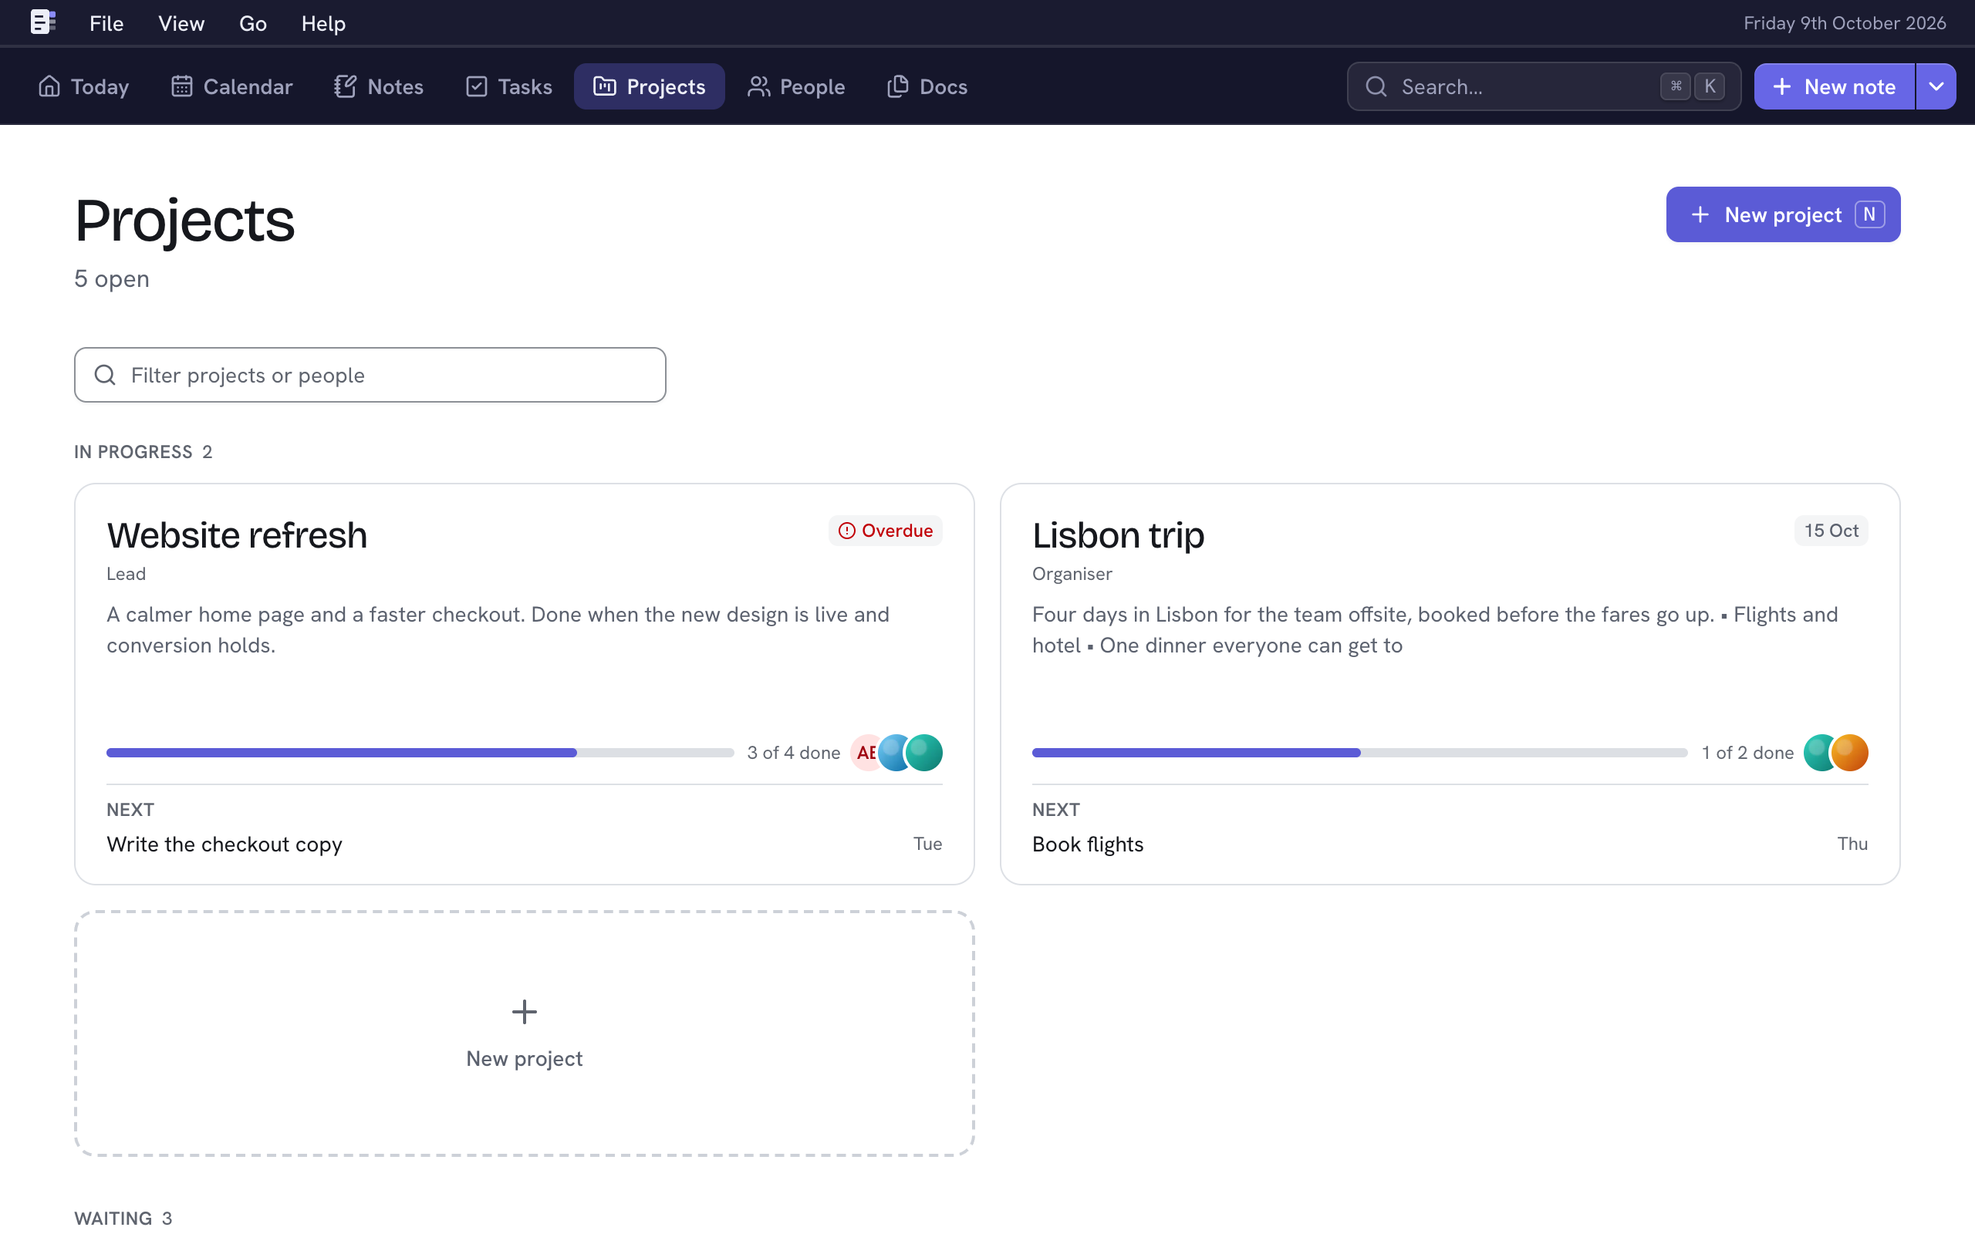Open the People section
This screenshot has height=1234, width=1975.
pyautogui.click(x=796, y=86)
